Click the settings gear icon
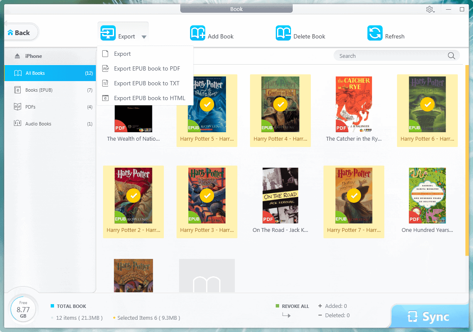Viewport: 473px width, 332px height. (429, 8)
